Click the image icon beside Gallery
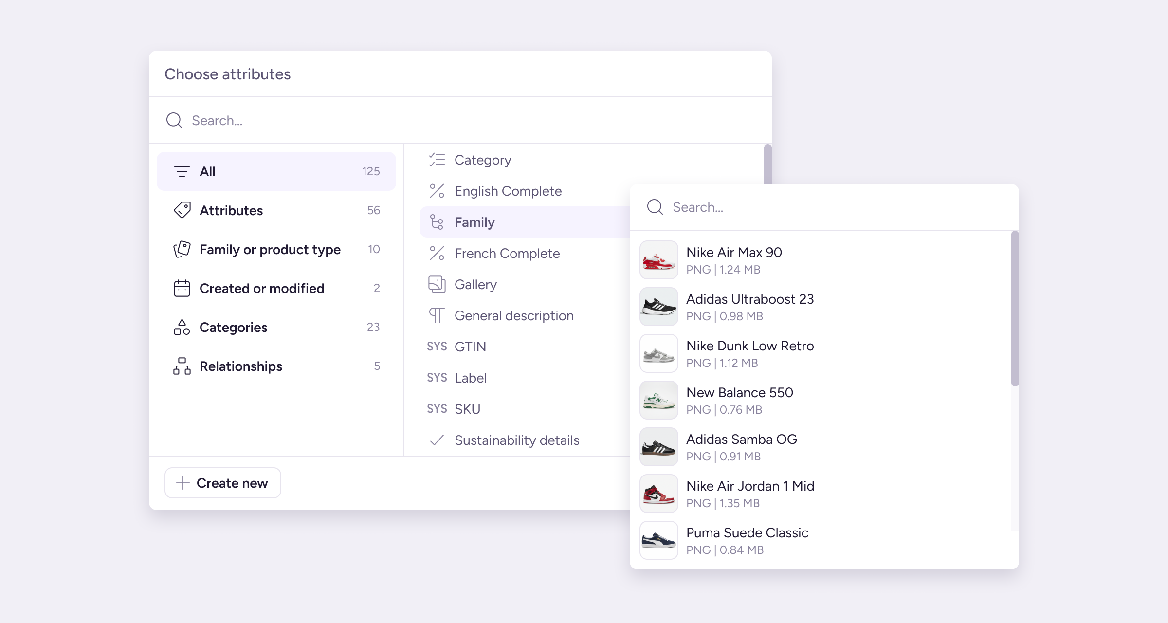Screen dimensions: 1168x623 click(437, 284)
